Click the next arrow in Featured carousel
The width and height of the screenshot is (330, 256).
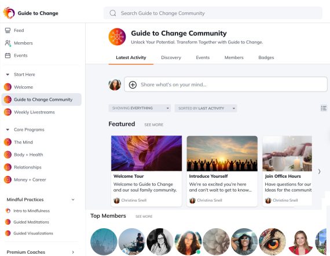319,171
